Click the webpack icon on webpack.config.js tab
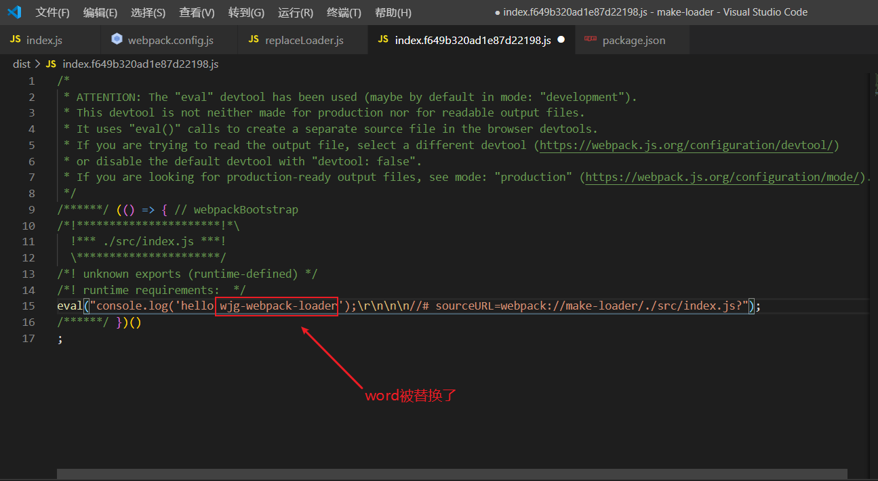This screenshot has width=878, height=481. pyautogui.click(x=117, y=40)
